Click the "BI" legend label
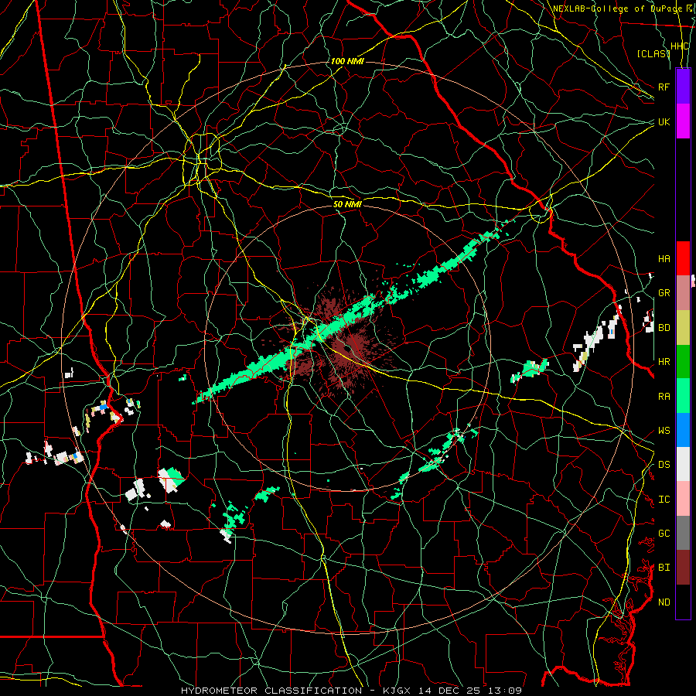This screenshot has width=696, height=696. point(664,568)
